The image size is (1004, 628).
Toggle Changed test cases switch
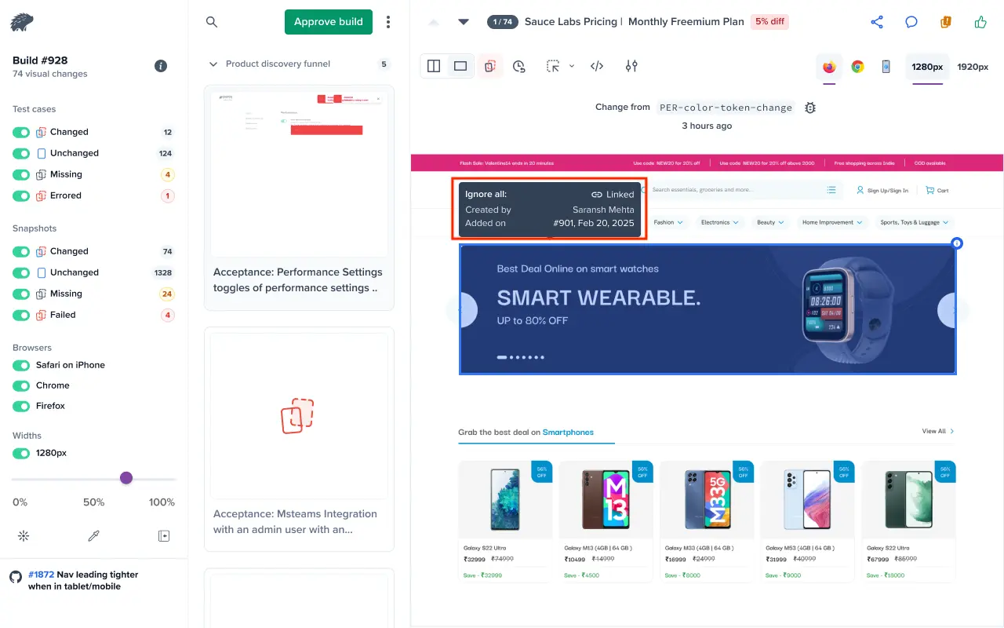click(21, 133)
